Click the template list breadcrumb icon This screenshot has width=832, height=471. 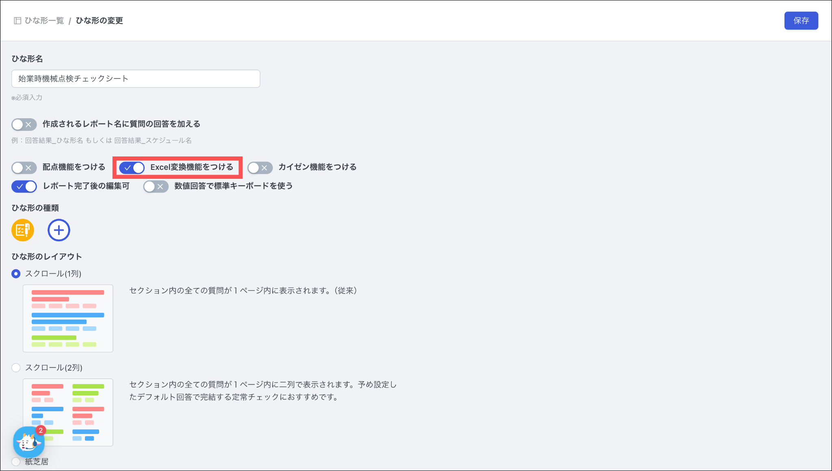(x=17, y=21)
